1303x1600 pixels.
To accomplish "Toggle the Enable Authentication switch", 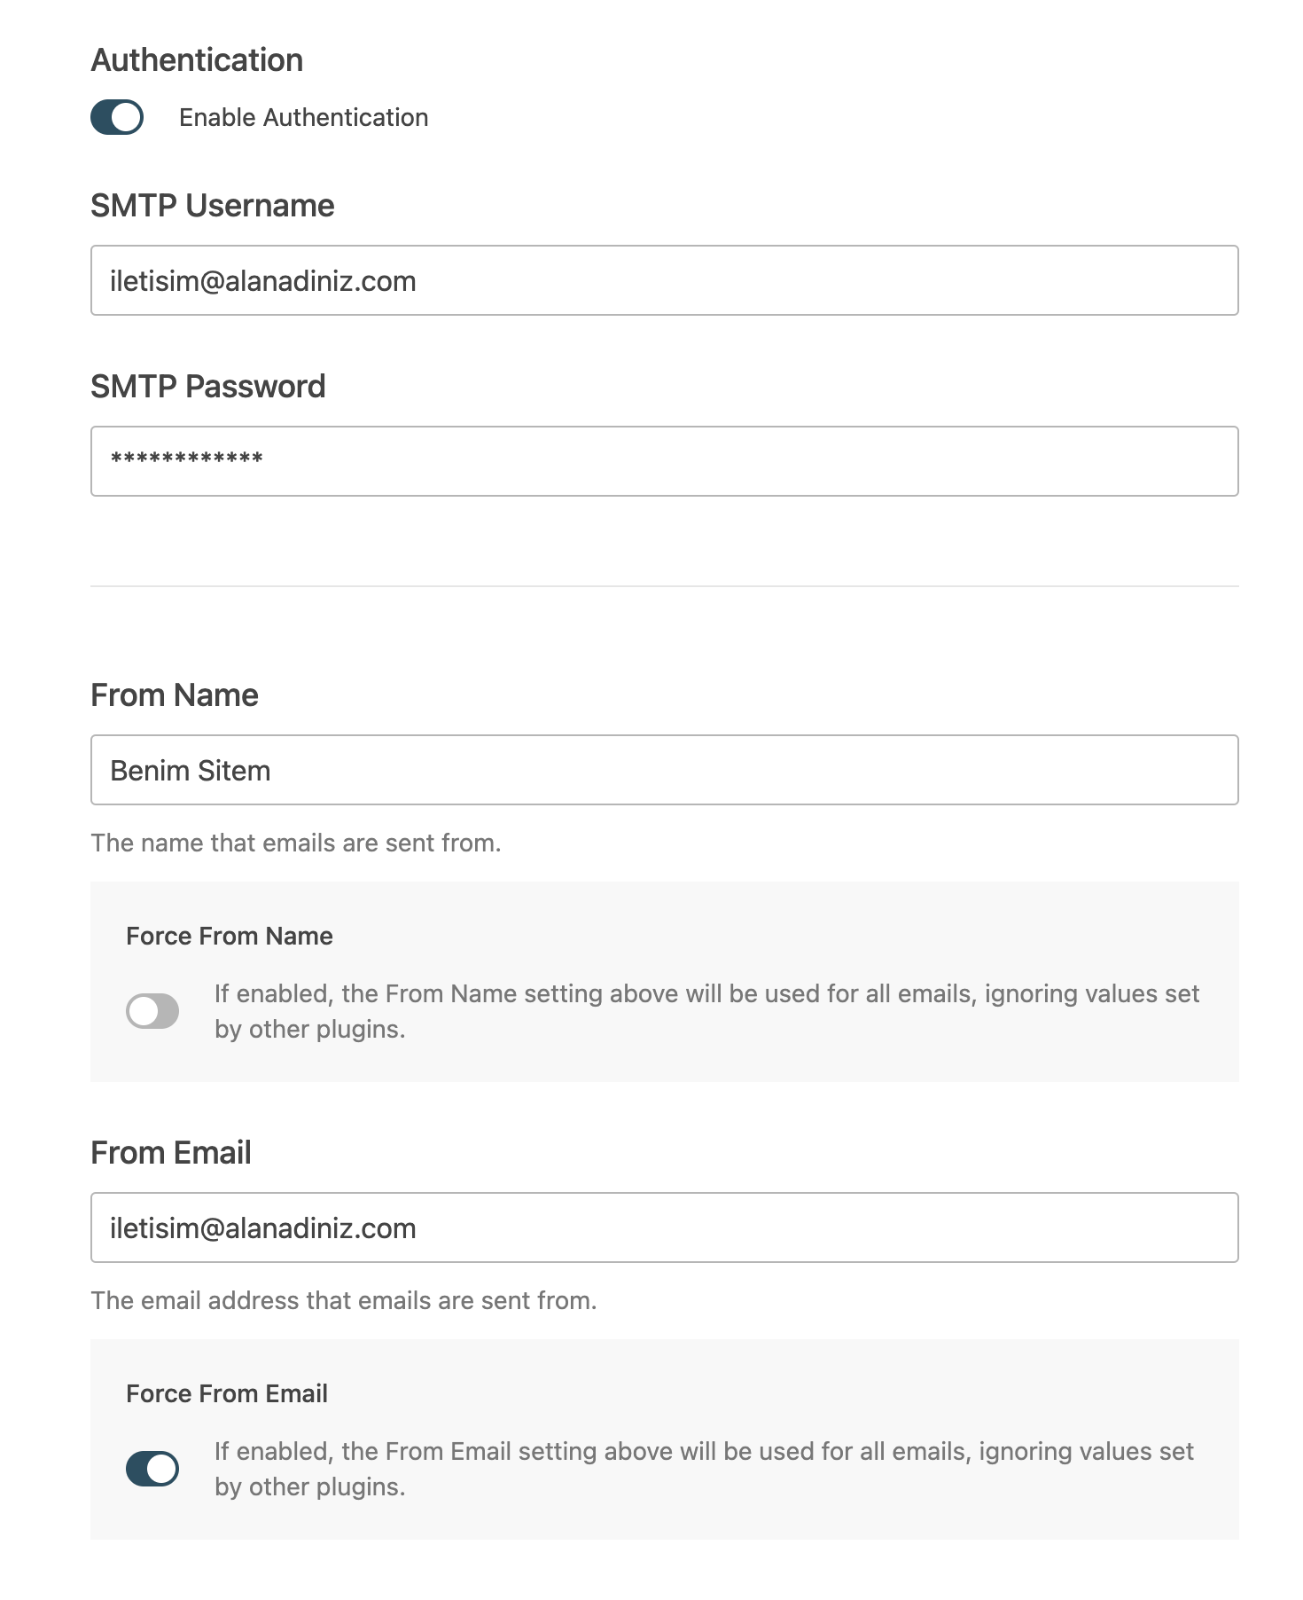I will (117, 117).
